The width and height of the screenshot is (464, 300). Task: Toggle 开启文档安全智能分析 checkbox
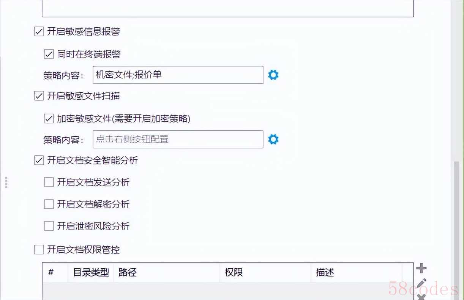click(39, 161)
